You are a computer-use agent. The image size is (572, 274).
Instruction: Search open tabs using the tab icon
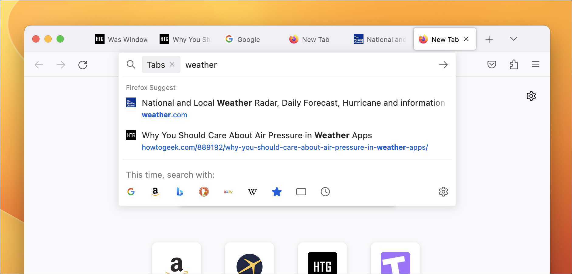[x=301, y=192]
